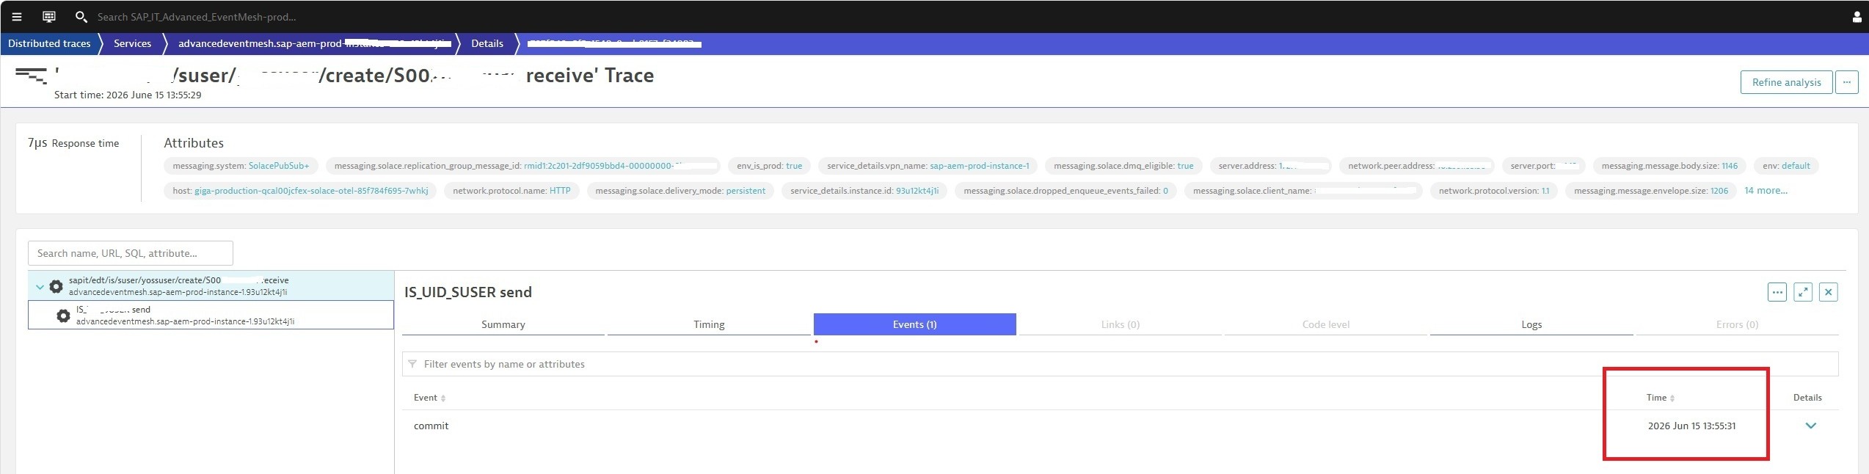Open the user account profile icon
Viewport: 1869px width, 474px height.
pyautogui.click(x=1857, y=17)
